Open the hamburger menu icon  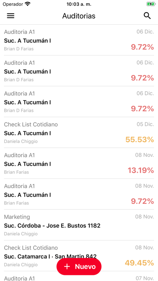10,16
